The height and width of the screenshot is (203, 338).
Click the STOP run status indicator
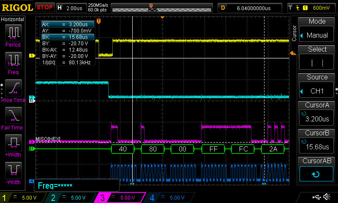pos(45,7)
